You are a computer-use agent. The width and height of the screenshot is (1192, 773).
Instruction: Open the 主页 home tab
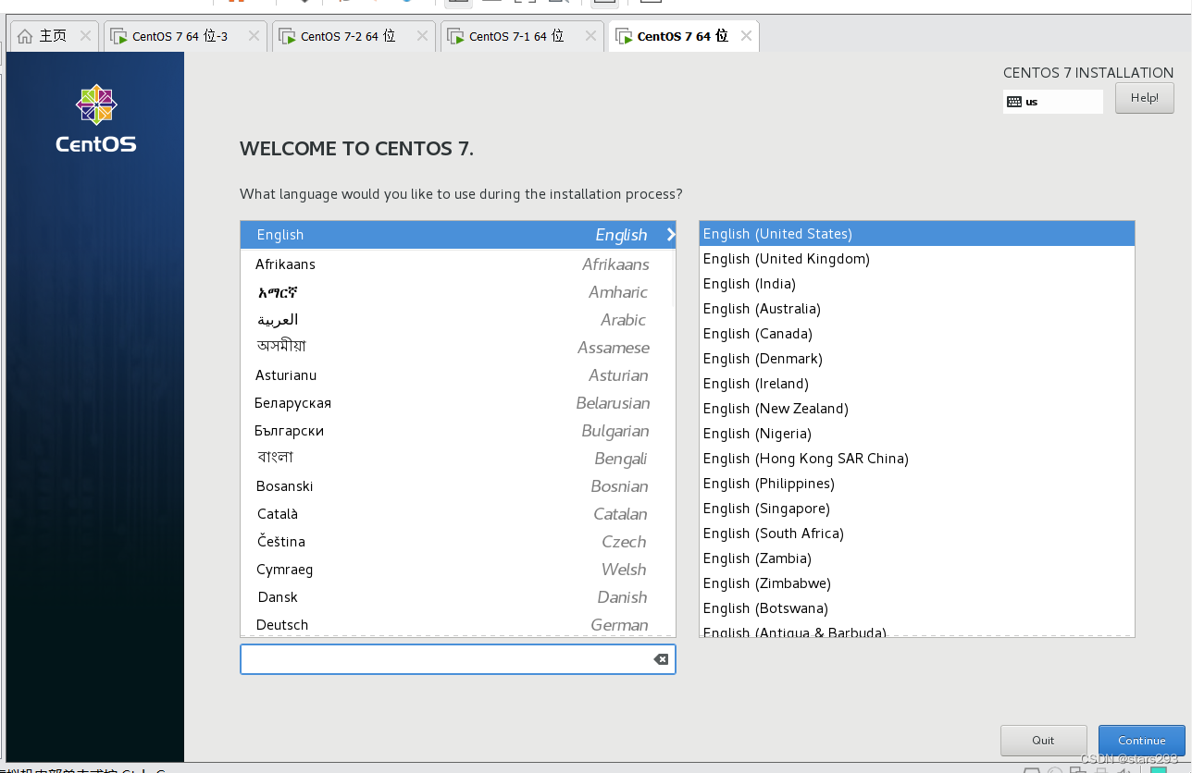point(54,36)
